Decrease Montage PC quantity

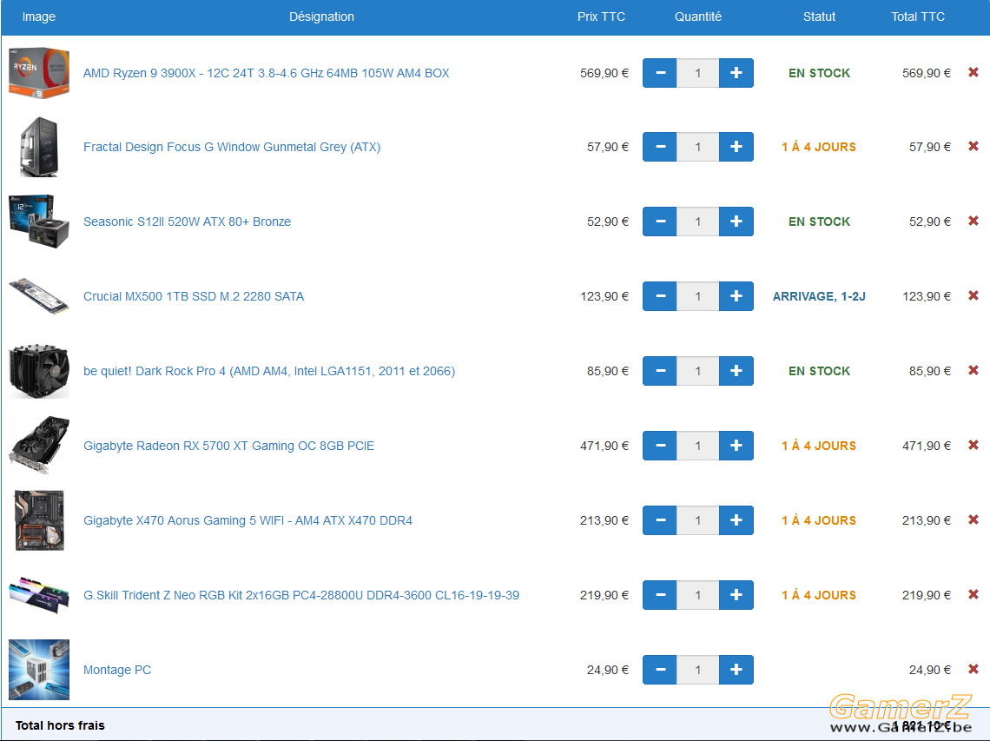660,670
